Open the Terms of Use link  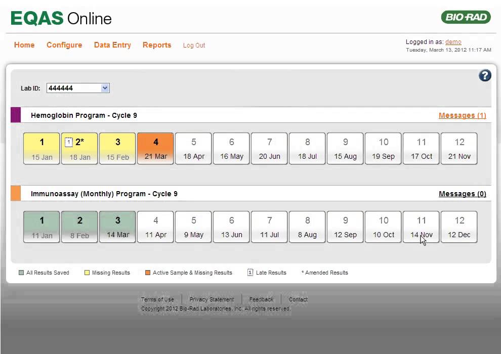[157, 299]
